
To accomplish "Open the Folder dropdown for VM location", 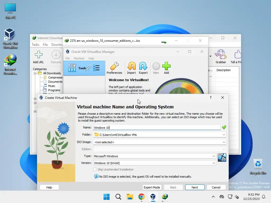I will pyautogui.click(x=224, y=135).
